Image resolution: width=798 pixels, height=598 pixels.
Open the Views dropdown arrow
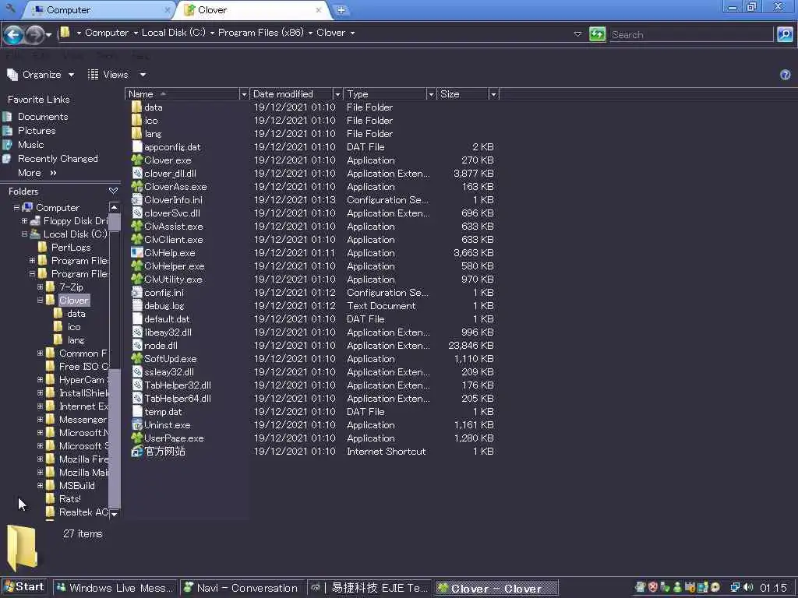click(143, 75)
